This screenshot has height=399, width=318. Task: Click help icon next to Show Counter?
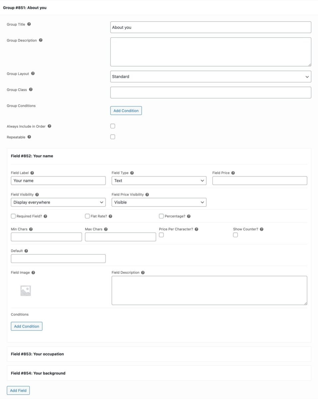(262, 229)
